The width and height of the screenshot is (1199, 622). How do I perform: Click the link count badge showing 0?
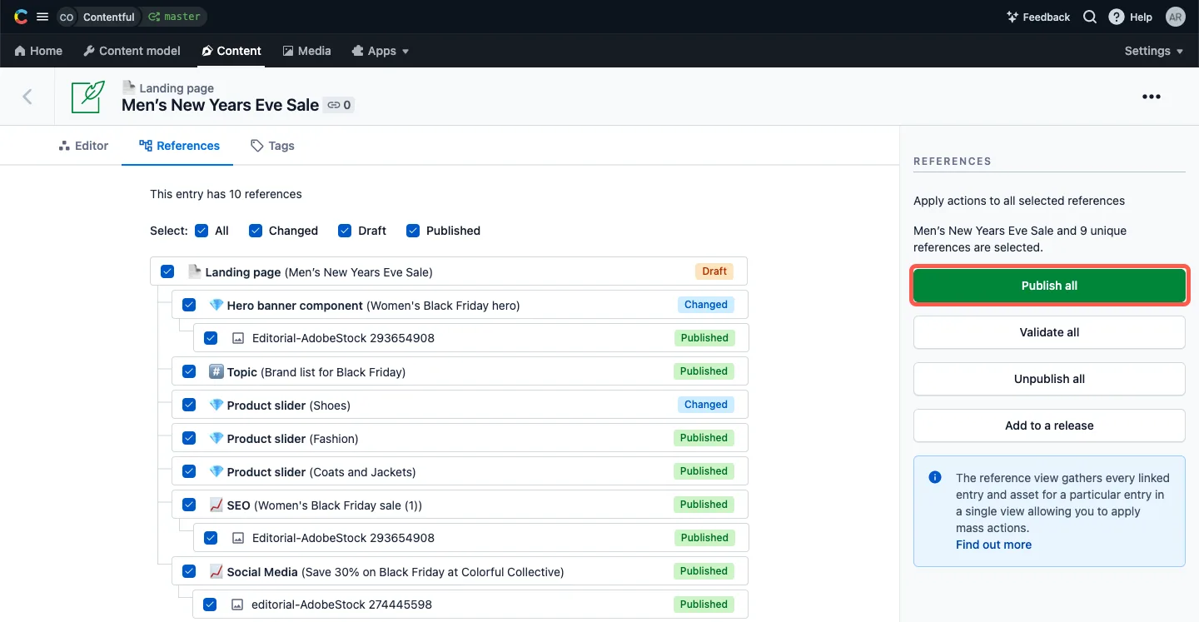pyautogui.click(x=339, y=105)
